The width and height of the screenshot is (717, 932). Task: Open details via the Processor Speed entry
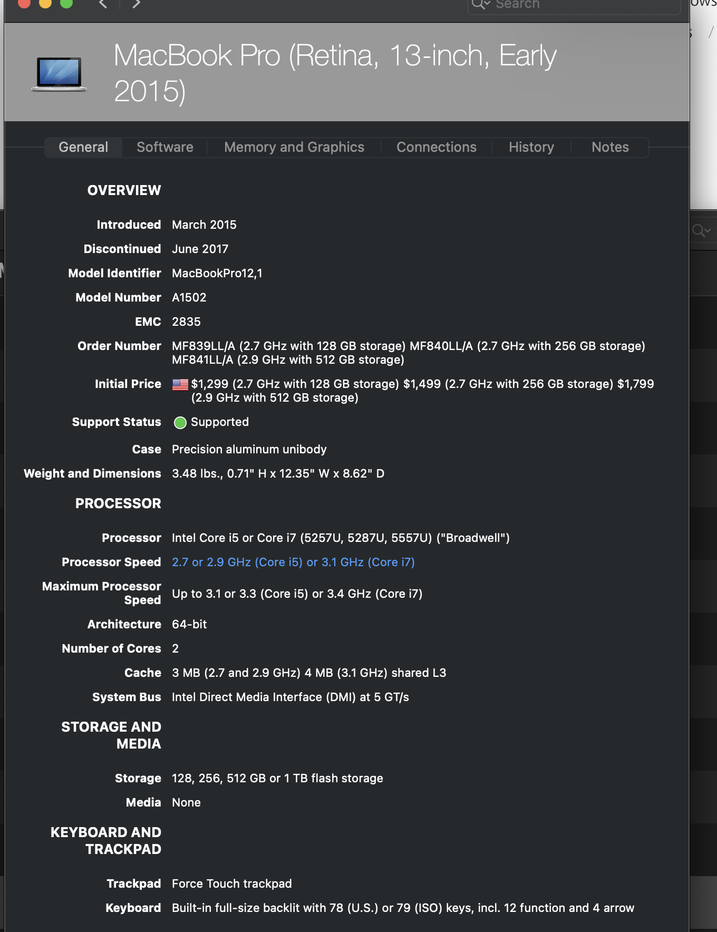coord(293,562)
